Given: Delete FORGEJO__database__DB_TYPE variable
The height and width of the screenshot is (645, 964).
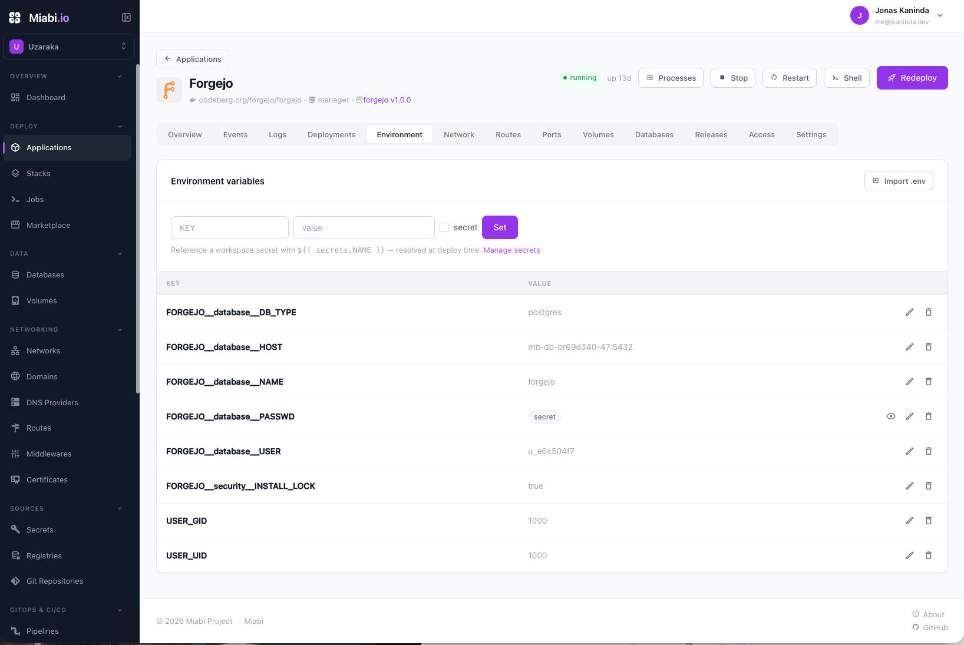Looking at the screenshot, I should [x=929, y=312].
